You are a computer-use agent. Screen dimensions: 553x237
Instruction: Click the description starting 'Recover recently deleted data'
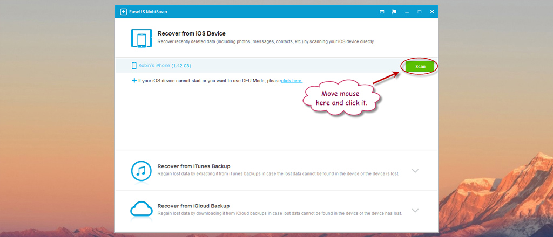[266, 41]
